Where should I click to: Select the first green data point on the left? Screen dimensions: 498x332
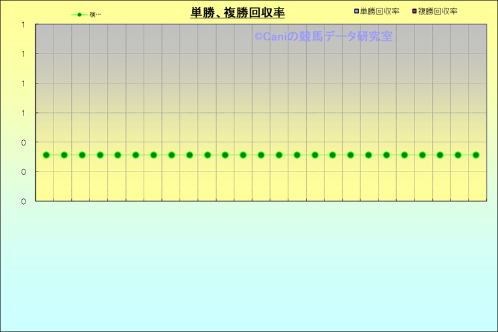click(46, 155)
